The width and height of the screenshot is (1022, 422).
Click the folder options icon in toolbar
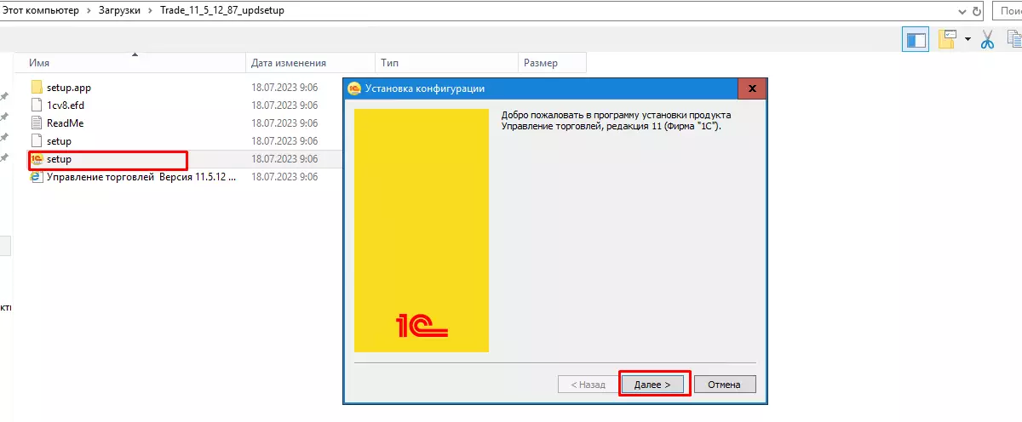948,39
